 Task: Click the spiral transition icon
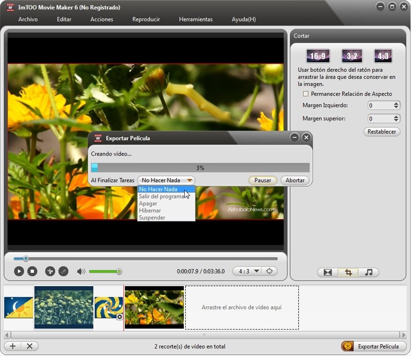109,307
